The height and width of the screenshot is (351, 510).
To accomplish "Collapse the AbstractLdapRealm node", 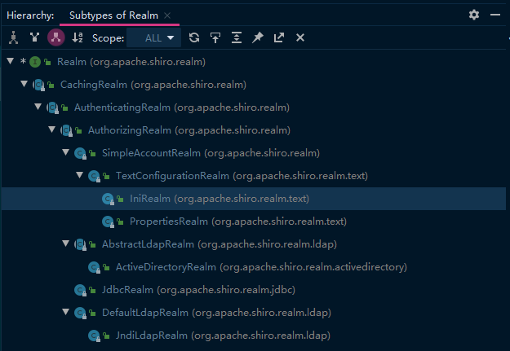I will pyautogui.click(x=66, y=244).
